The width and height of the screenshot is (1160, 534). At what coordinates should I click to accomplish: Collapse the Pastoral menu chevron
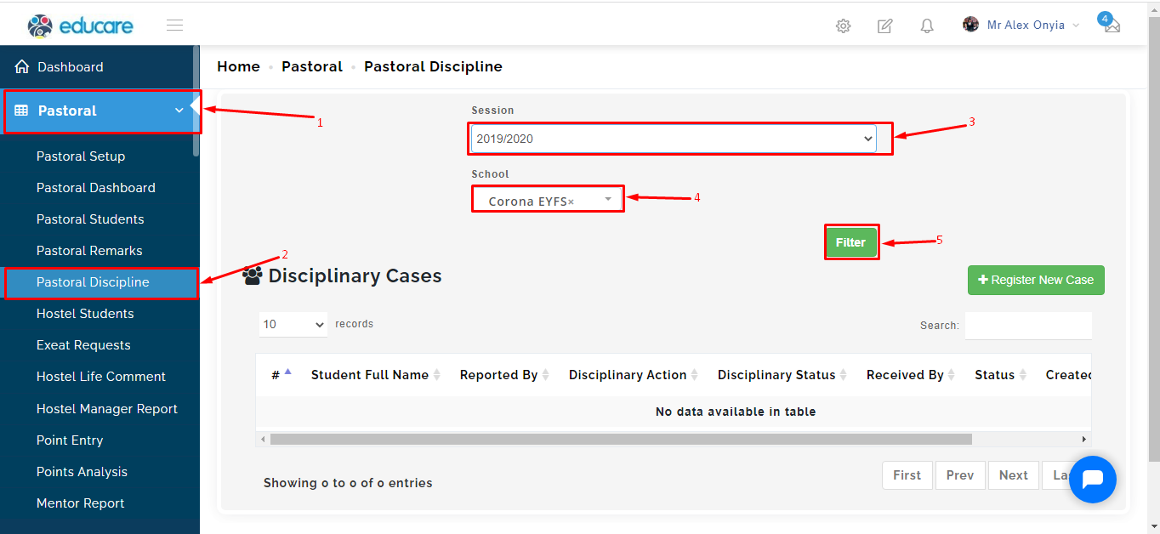click(179, 111)
